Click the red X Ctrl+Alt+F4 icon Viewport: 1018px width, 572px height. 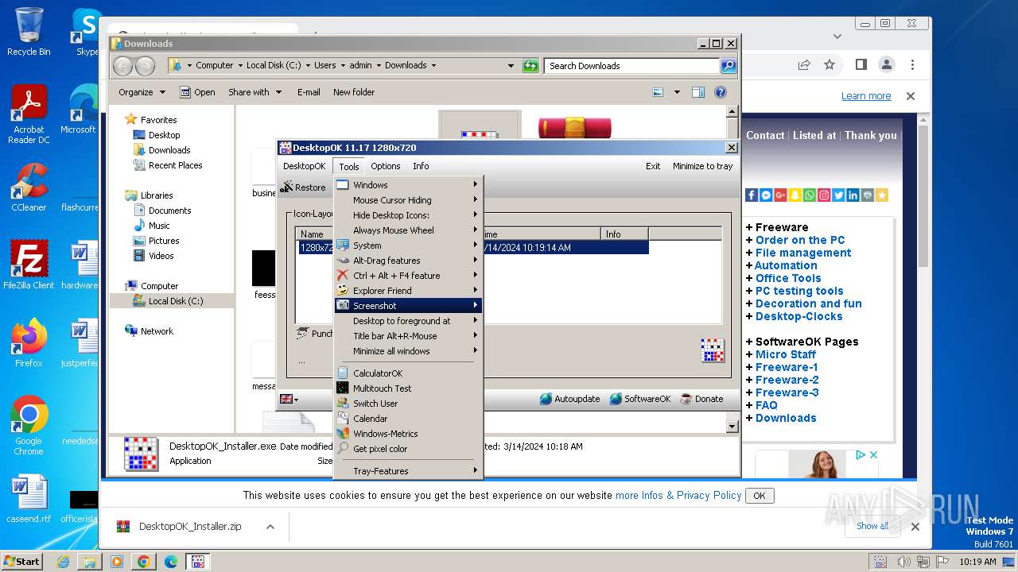click(343, 276)
